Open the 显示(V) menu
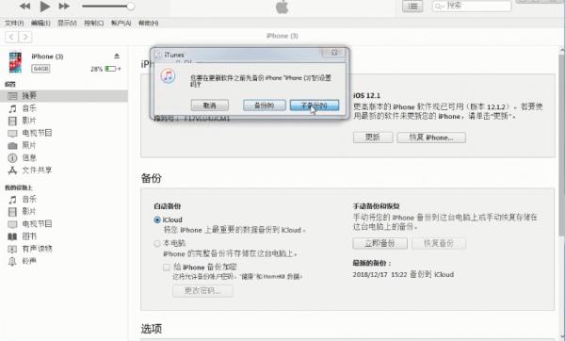The width and height of the screenshot is (565, 341). [67, 23]
